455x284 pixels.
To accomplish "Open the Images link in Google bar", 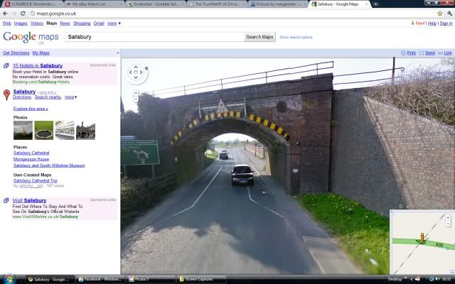I will (21, 23).
